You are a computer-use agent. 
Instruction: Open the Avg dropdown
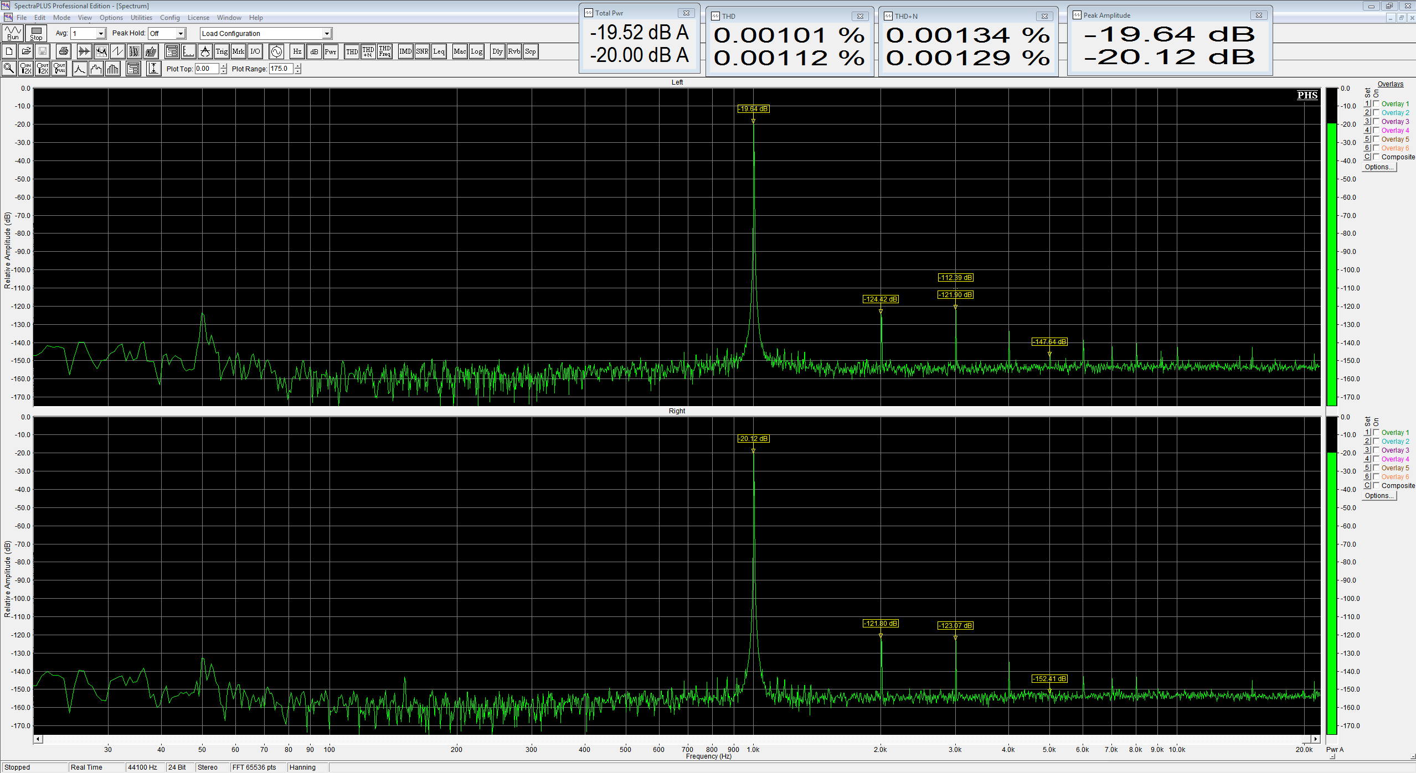tap(101, 34)
